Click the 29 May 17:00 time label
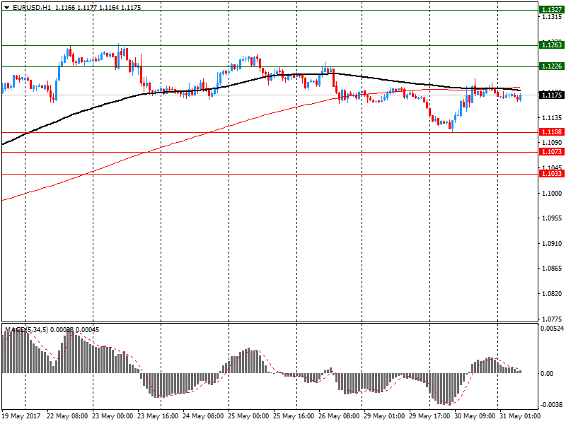This screenshot has width=566, height=424. point(429,416)
